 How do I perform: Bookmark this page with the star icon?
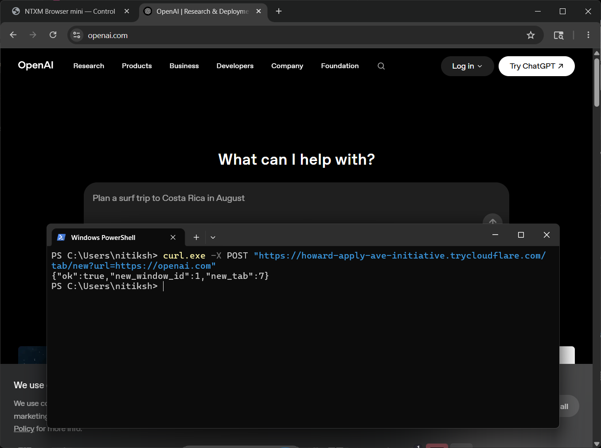(x=531, y=35)
